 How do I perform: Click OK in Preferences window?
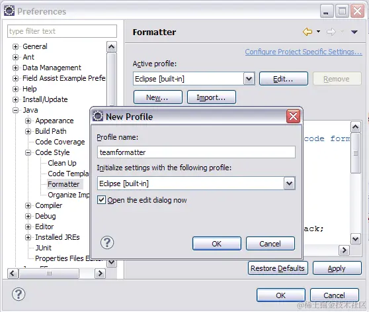[x=281, y=295]
